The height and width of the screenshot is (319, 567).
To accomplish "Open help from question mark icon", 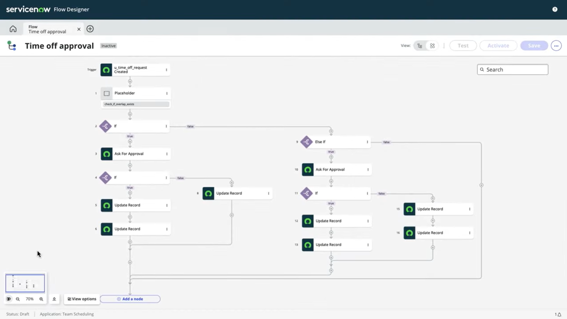I will (555, 10).
